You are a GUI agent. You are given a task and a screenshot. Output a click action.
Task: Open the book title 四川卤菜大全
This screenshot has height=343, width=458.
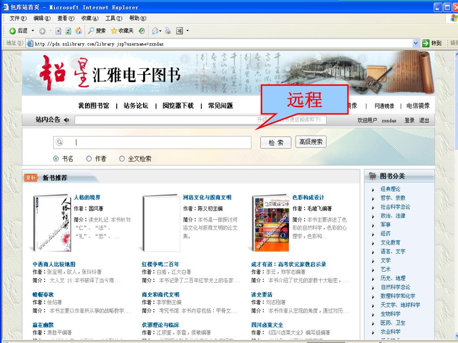pyautogui.click(x=267, y=325)
